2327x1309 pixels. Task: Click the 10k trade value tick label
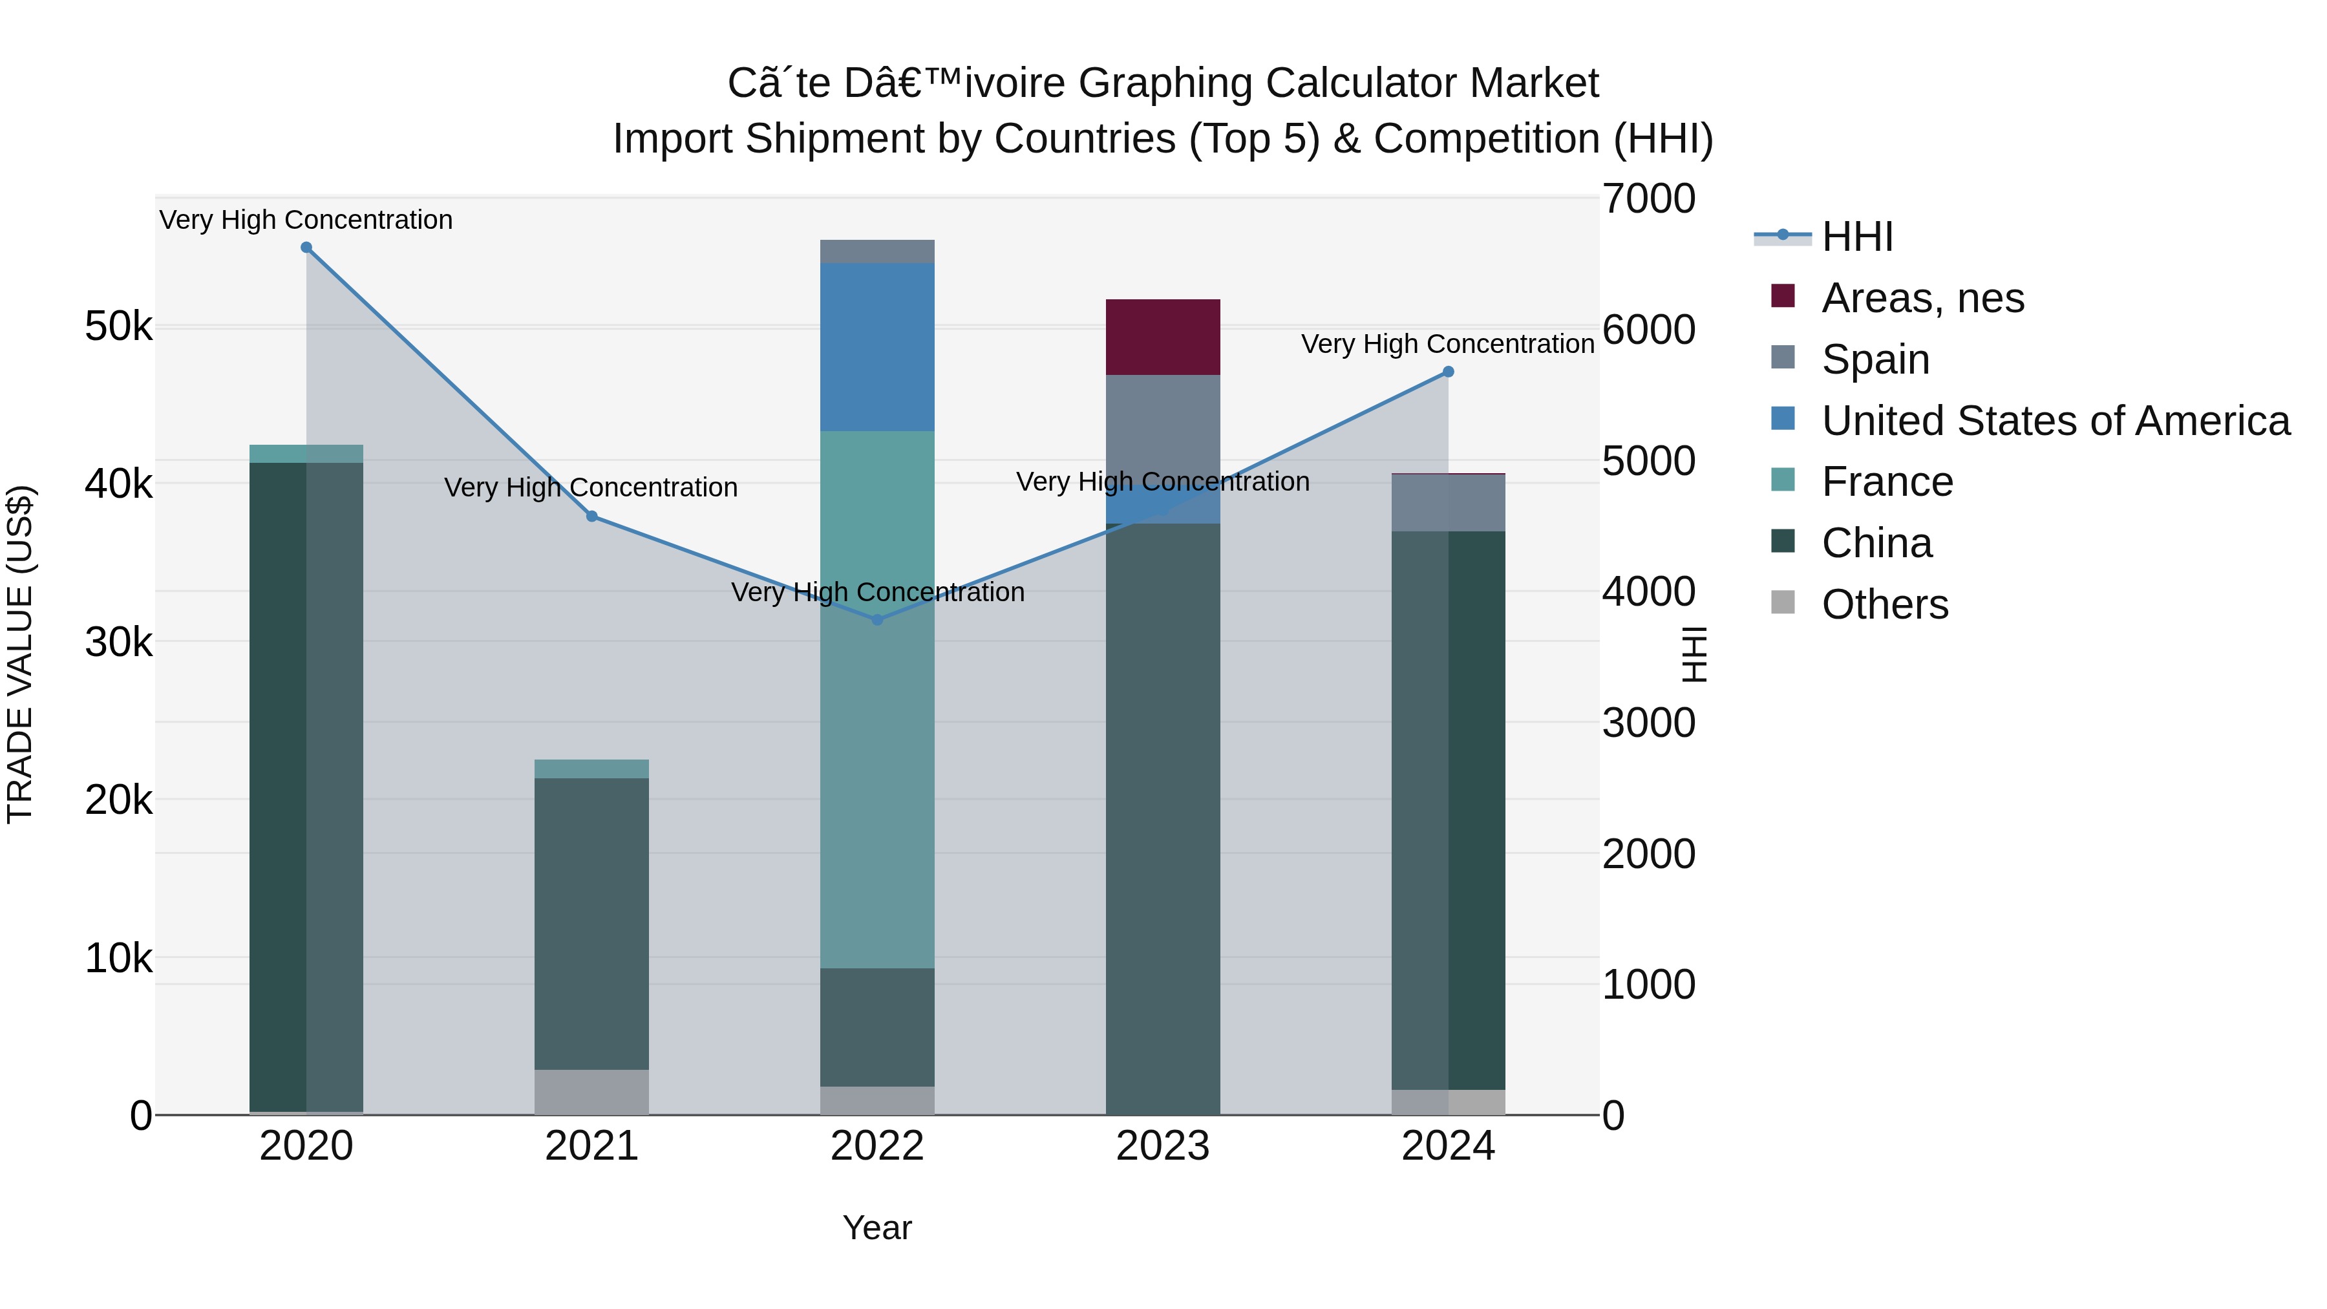[x=119, y=957]
